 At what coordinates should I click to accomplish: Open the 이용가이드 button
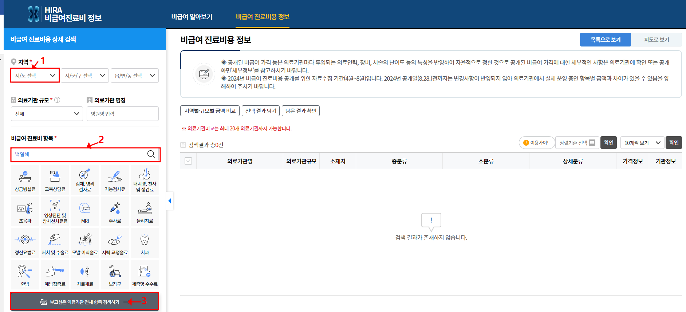click(x=537, y=143)
